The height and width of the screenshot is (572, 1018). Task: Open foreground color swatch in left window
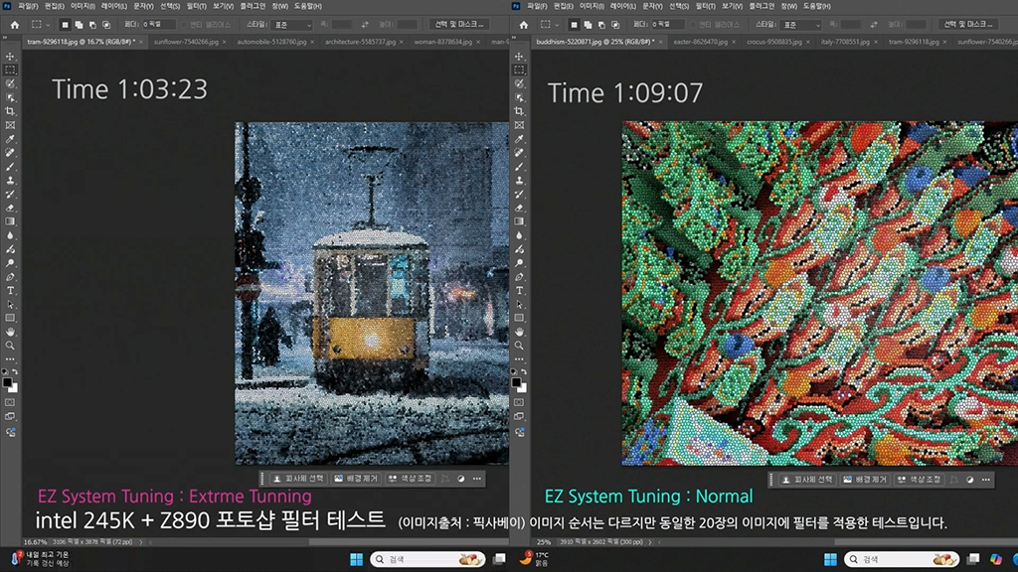[x=7, y=382]
